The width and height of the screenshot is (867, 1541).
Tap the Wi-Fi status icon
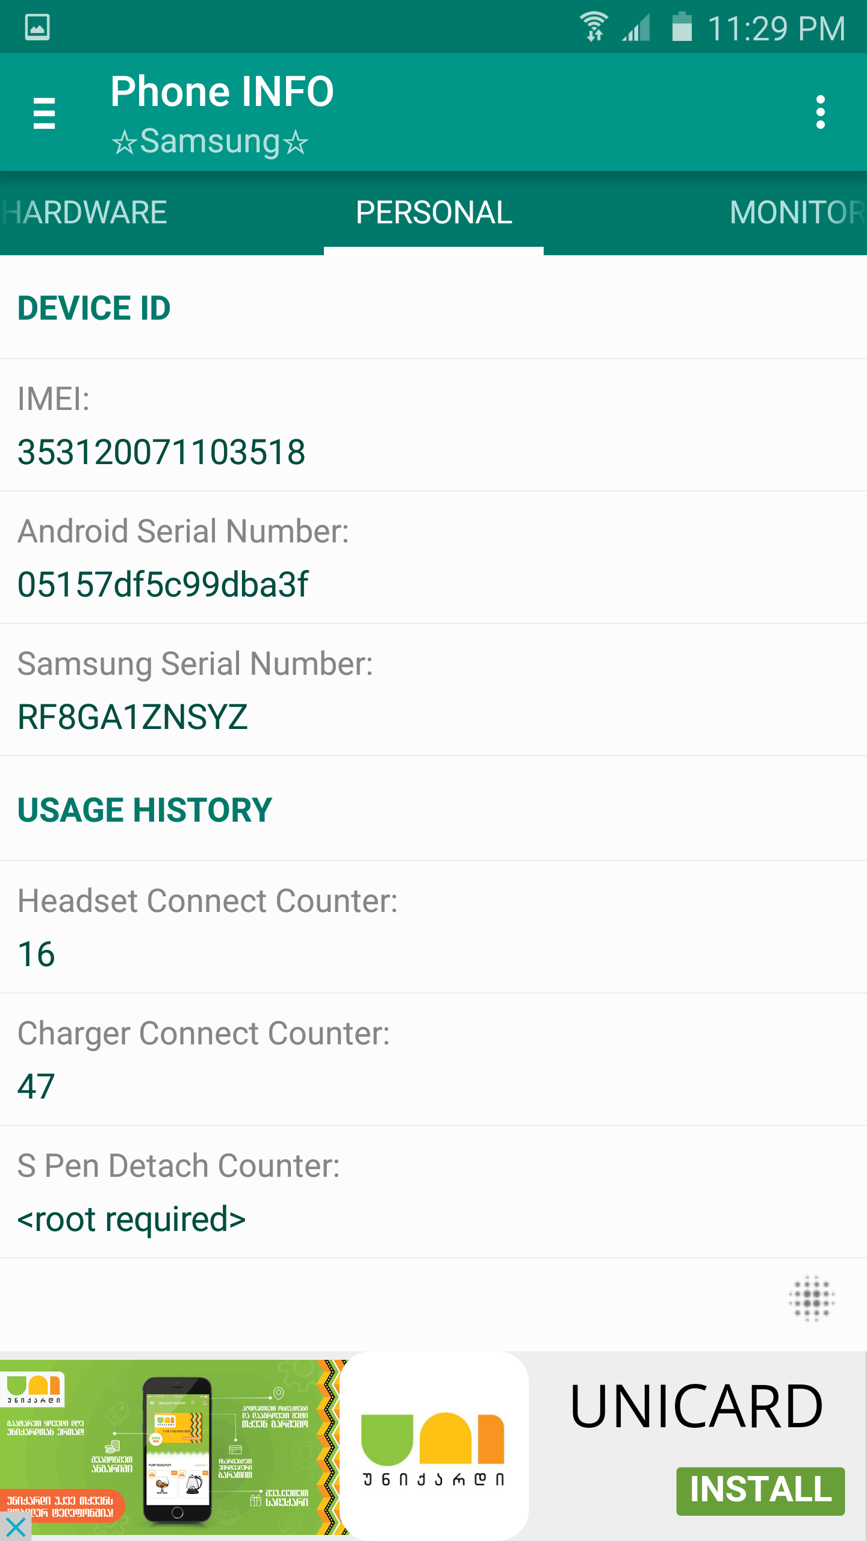(594, 27)
